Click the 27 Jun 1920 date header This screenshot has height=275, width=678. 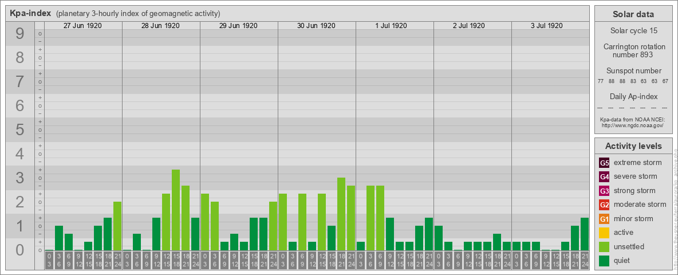[82, 26]
